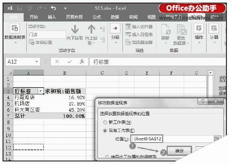Switch to the 插入 ribbon tab
Viewport: 229px width, 164px height.
click(52, 17)
